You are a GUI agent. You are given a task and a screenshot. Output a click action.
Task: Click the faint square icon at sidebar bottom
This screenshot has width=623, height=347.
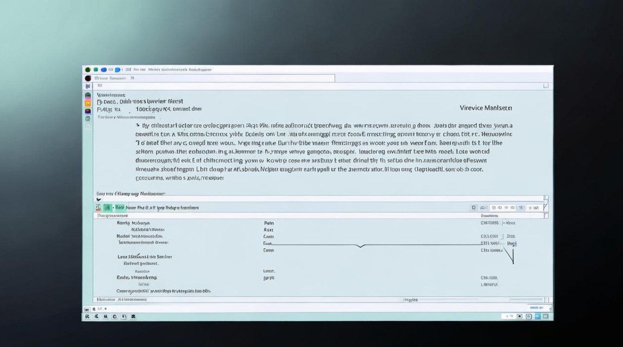[88, 126]
